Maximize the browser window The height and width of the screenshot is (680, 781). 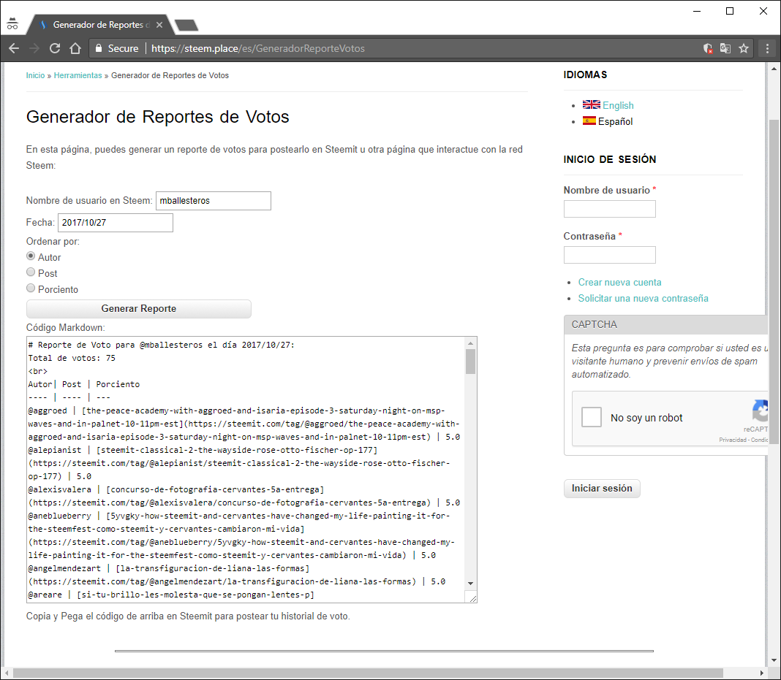coord(730,11)
